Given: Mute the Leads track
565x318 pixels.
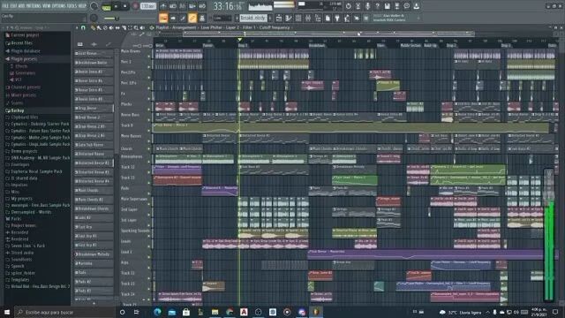Looking at the screenshot, I should coord(149,246).
